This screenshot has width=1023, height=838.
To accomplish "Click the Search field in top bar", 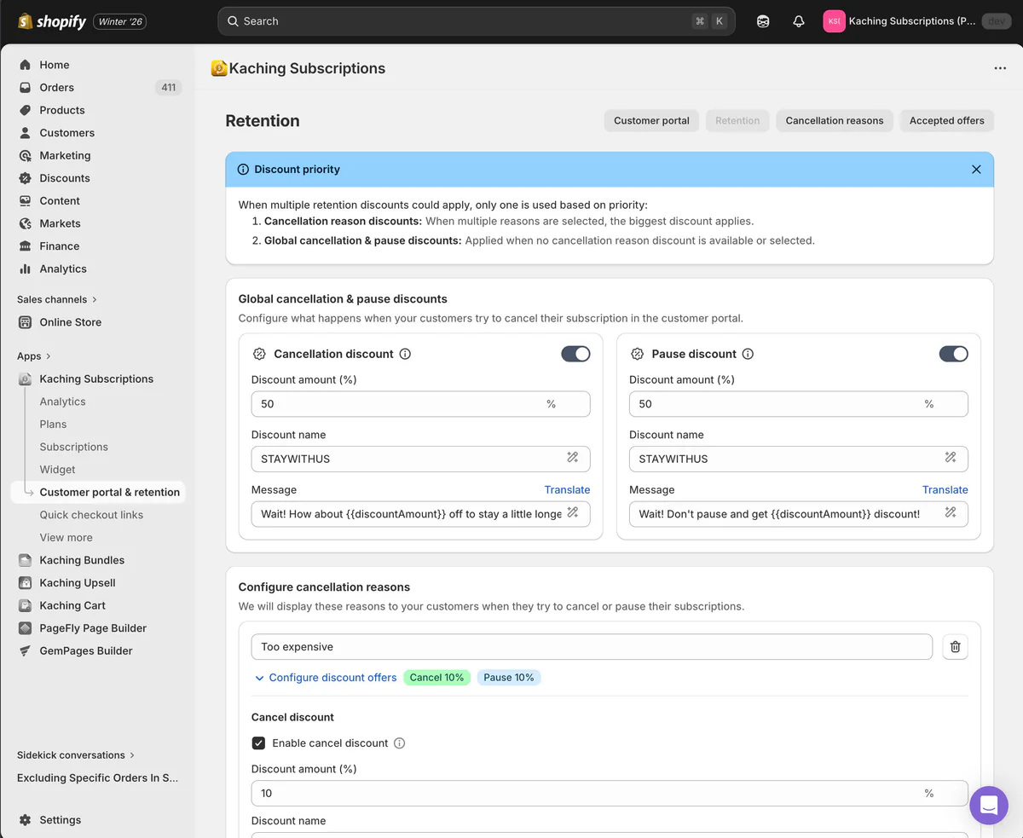I will pos(477,21).
